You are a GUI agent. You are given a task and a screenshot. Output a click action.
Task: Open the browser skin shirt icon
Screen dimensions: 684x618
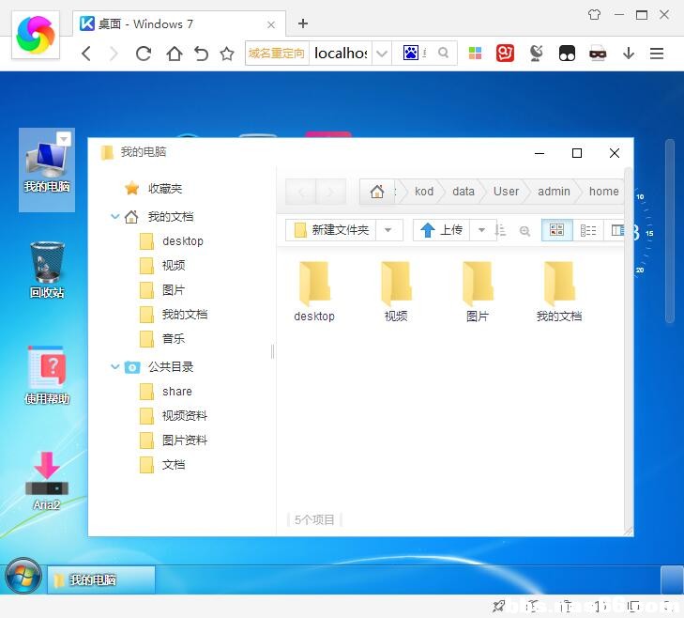pos(594,15)
